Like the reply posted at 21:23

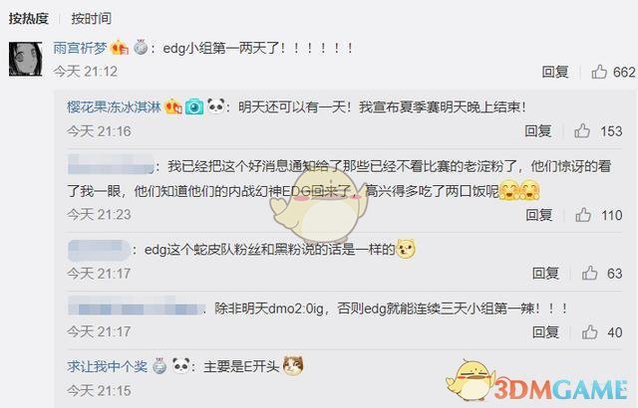[x=583, y=215]
